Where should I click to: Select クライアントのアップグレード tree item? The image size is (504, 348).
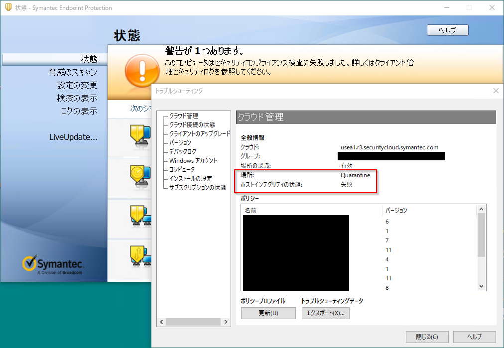click(x=200, y=133)
